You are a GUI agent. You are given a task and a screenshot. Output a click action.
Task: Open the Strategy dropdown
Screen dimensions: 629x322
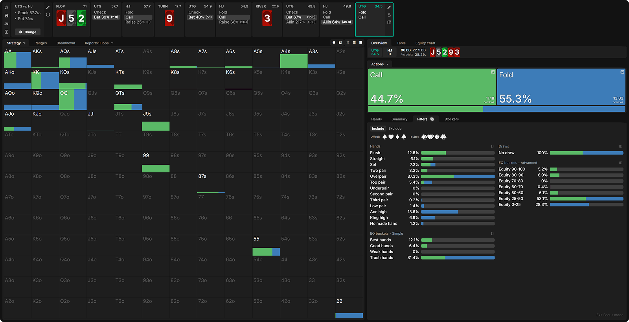pos(16,43)
